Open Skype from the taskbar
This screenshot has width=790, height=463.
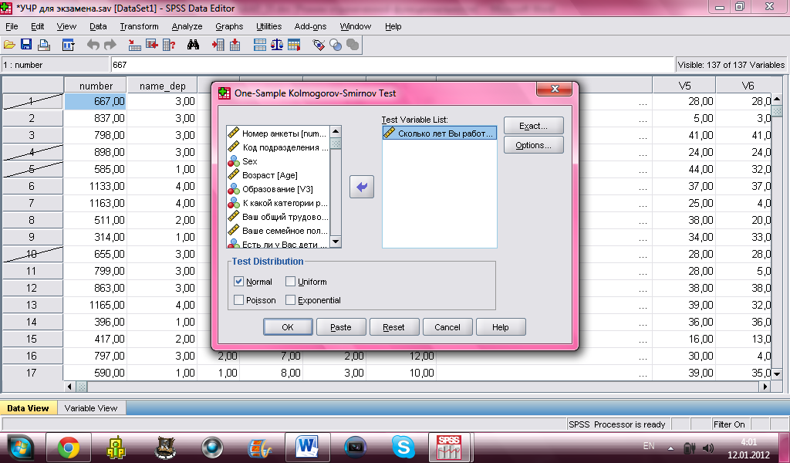point(403,448)
